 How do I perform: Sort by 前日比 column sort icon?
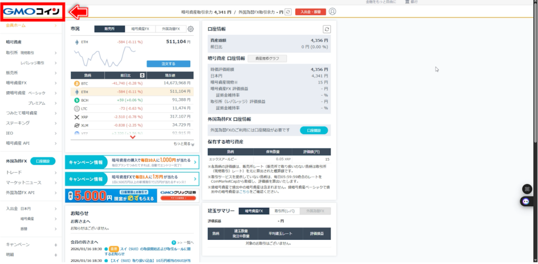[x=143, y=76]
